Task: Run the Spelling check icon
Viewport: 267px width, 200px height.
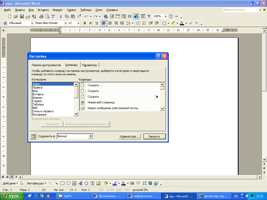Action: pyautogui.click(x=53, y=16)
